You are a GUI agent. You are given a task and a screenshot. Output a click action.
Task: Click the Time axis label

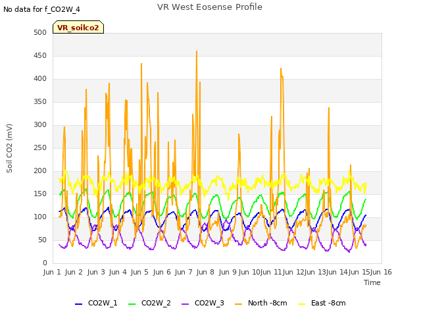[x=372, y=282]
